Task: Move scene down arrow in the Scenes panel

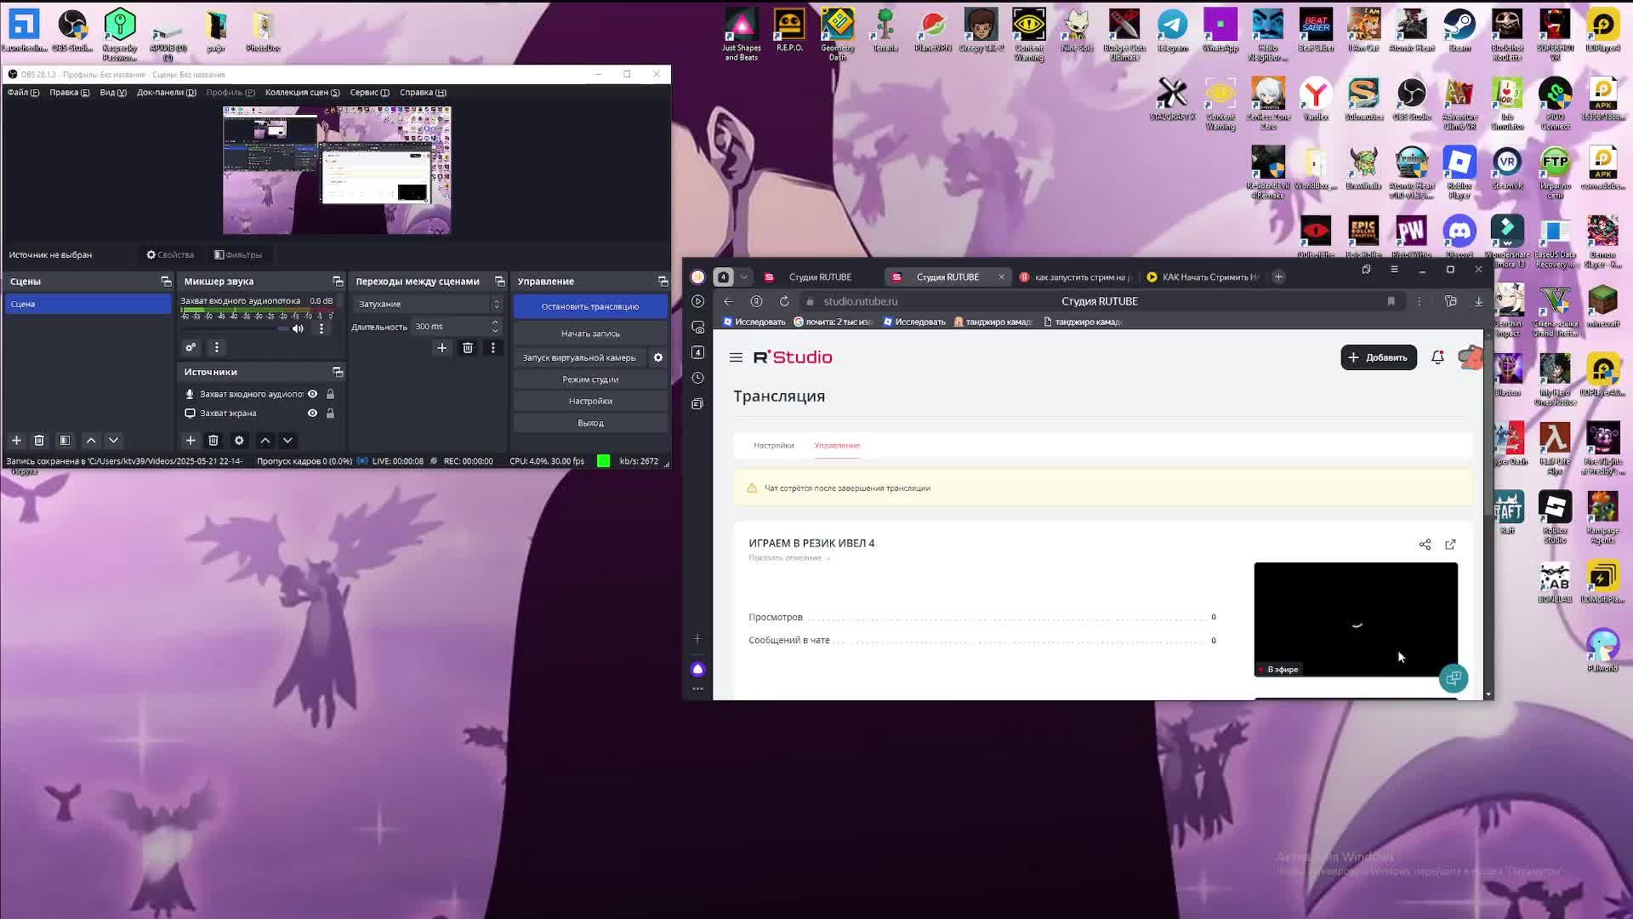Action: point(113,440)
